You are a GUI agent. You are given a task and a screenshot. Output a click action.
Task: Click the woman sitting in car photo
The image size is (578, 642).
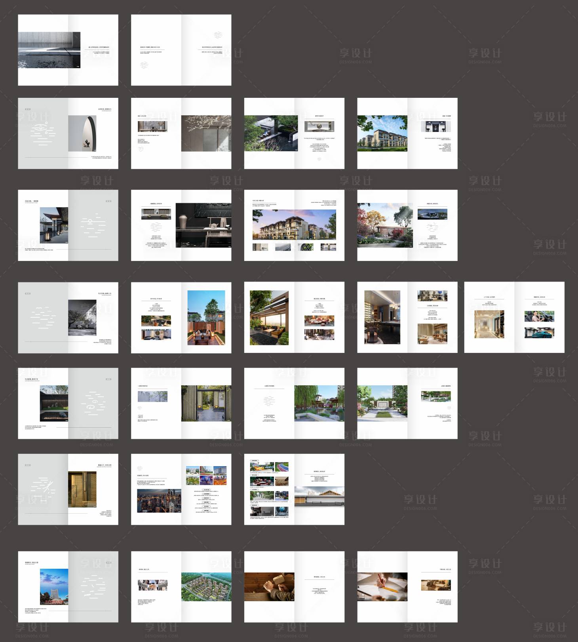(x=539, y=316)
